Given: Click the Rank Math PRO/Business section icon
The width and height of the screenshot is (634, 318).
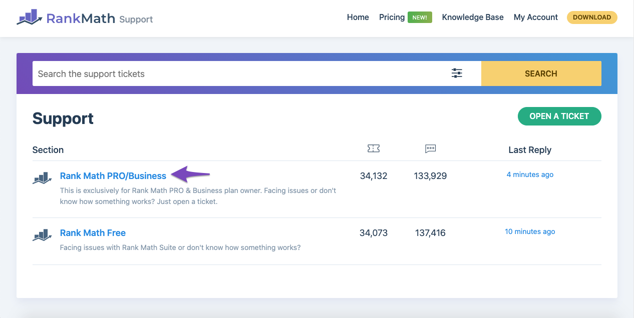Looking at the screenshot, I should pos(43,178).
